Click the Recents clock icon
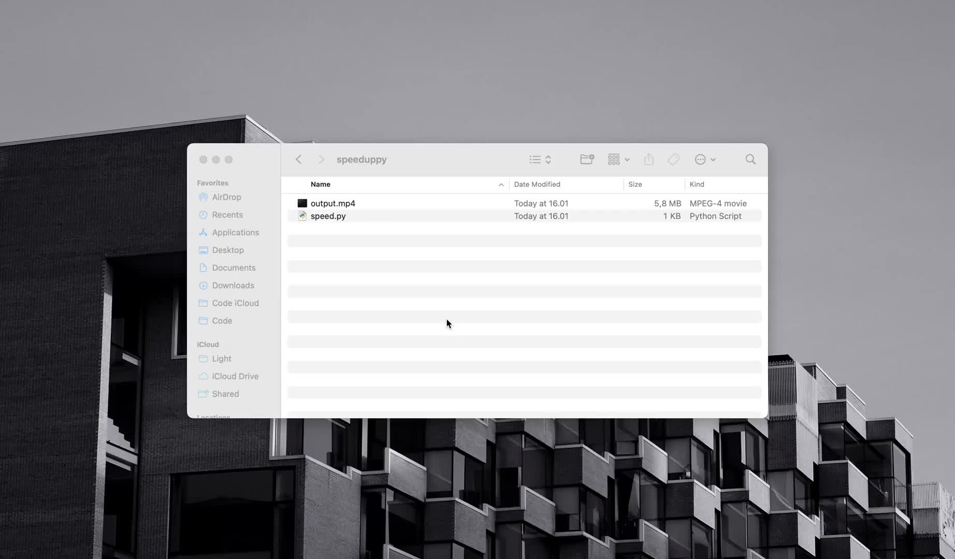Screen dimensions: 955x559 tap(203, 215)
